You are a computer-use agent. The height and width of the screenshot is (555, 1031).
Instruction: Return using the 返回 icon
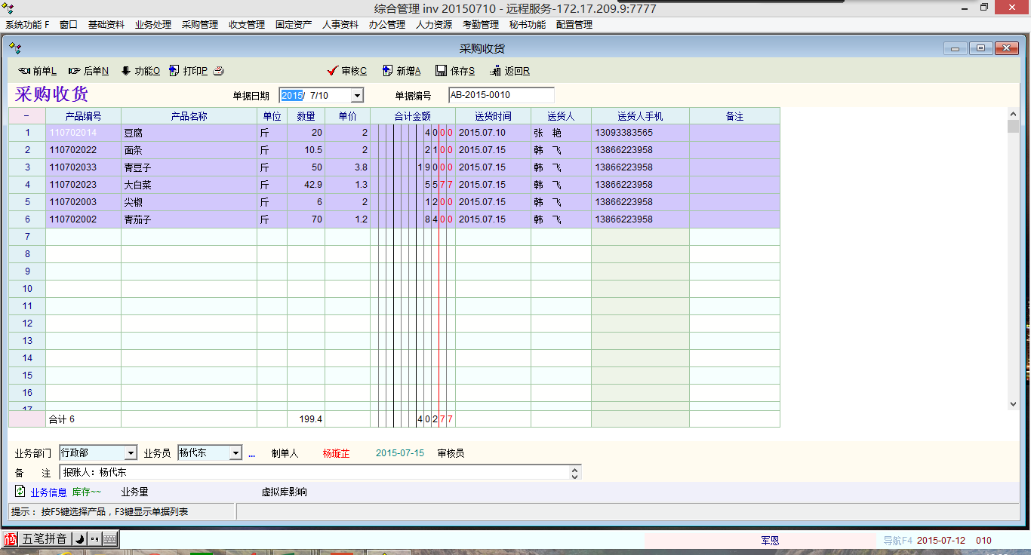click(x=496, y=71)
